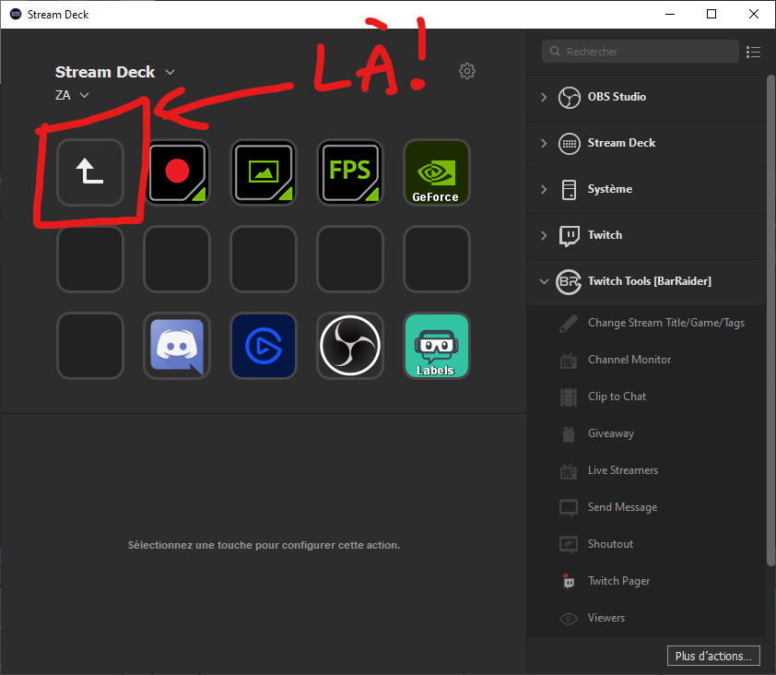Select the red record button key
776x675 pixels.
point(177,172)
